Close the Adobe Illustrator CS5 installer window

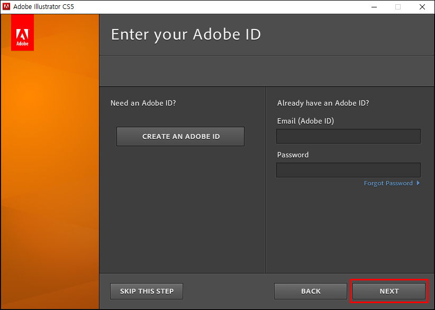(x=422, y=7)
